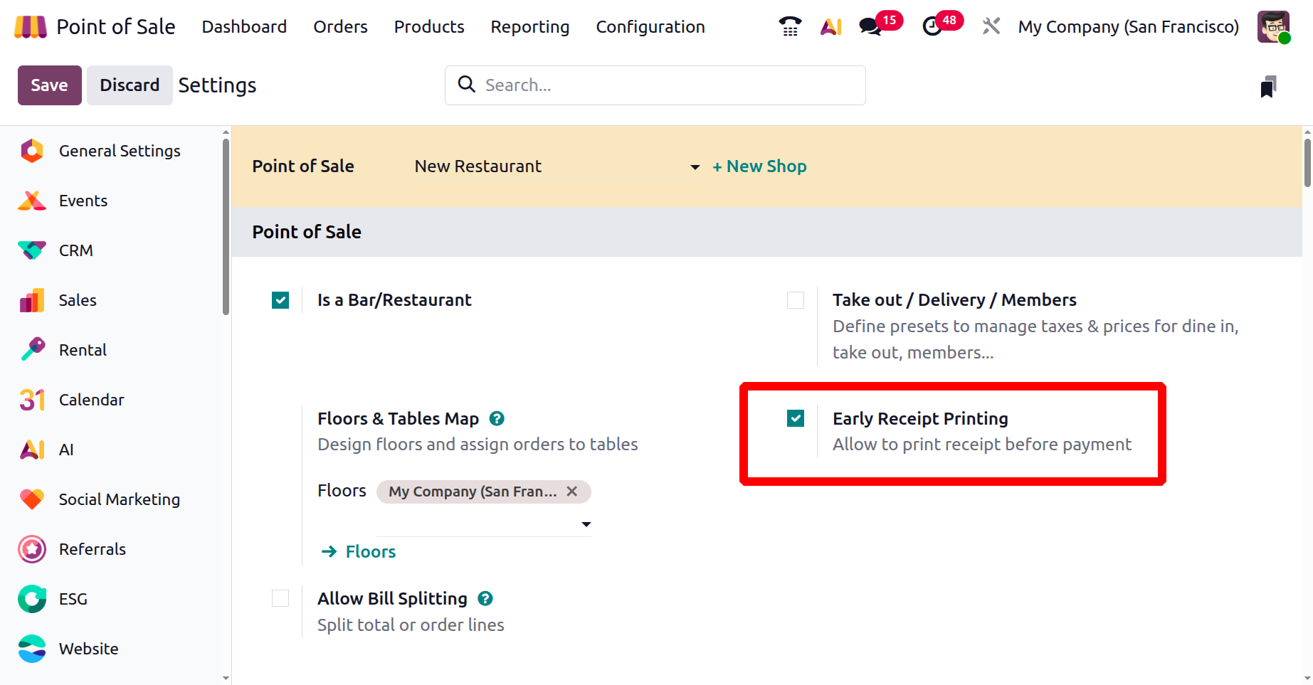The width and height of the screenshot is (1313, 685).
Task: Click the settings Search field
Action: point(655,85)
